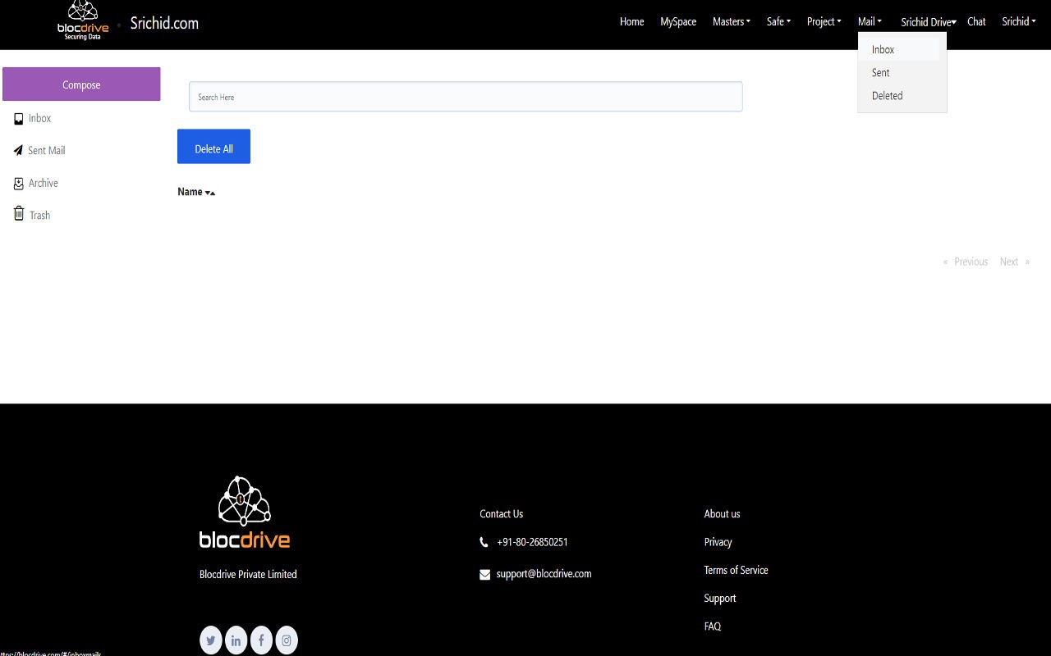Click the Compose button

[81, 84]
